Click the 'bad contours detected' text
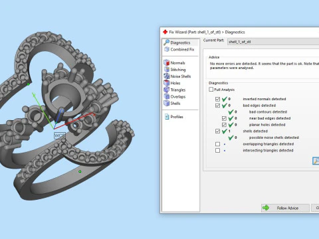319x239 pixels. (x=268, y=112)
